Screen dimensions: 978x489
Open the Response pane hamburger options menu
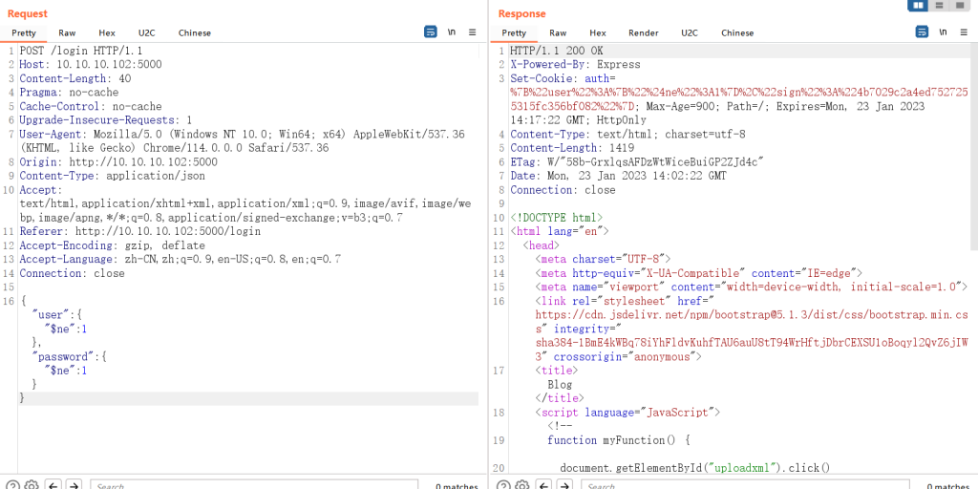coord(963,32)
